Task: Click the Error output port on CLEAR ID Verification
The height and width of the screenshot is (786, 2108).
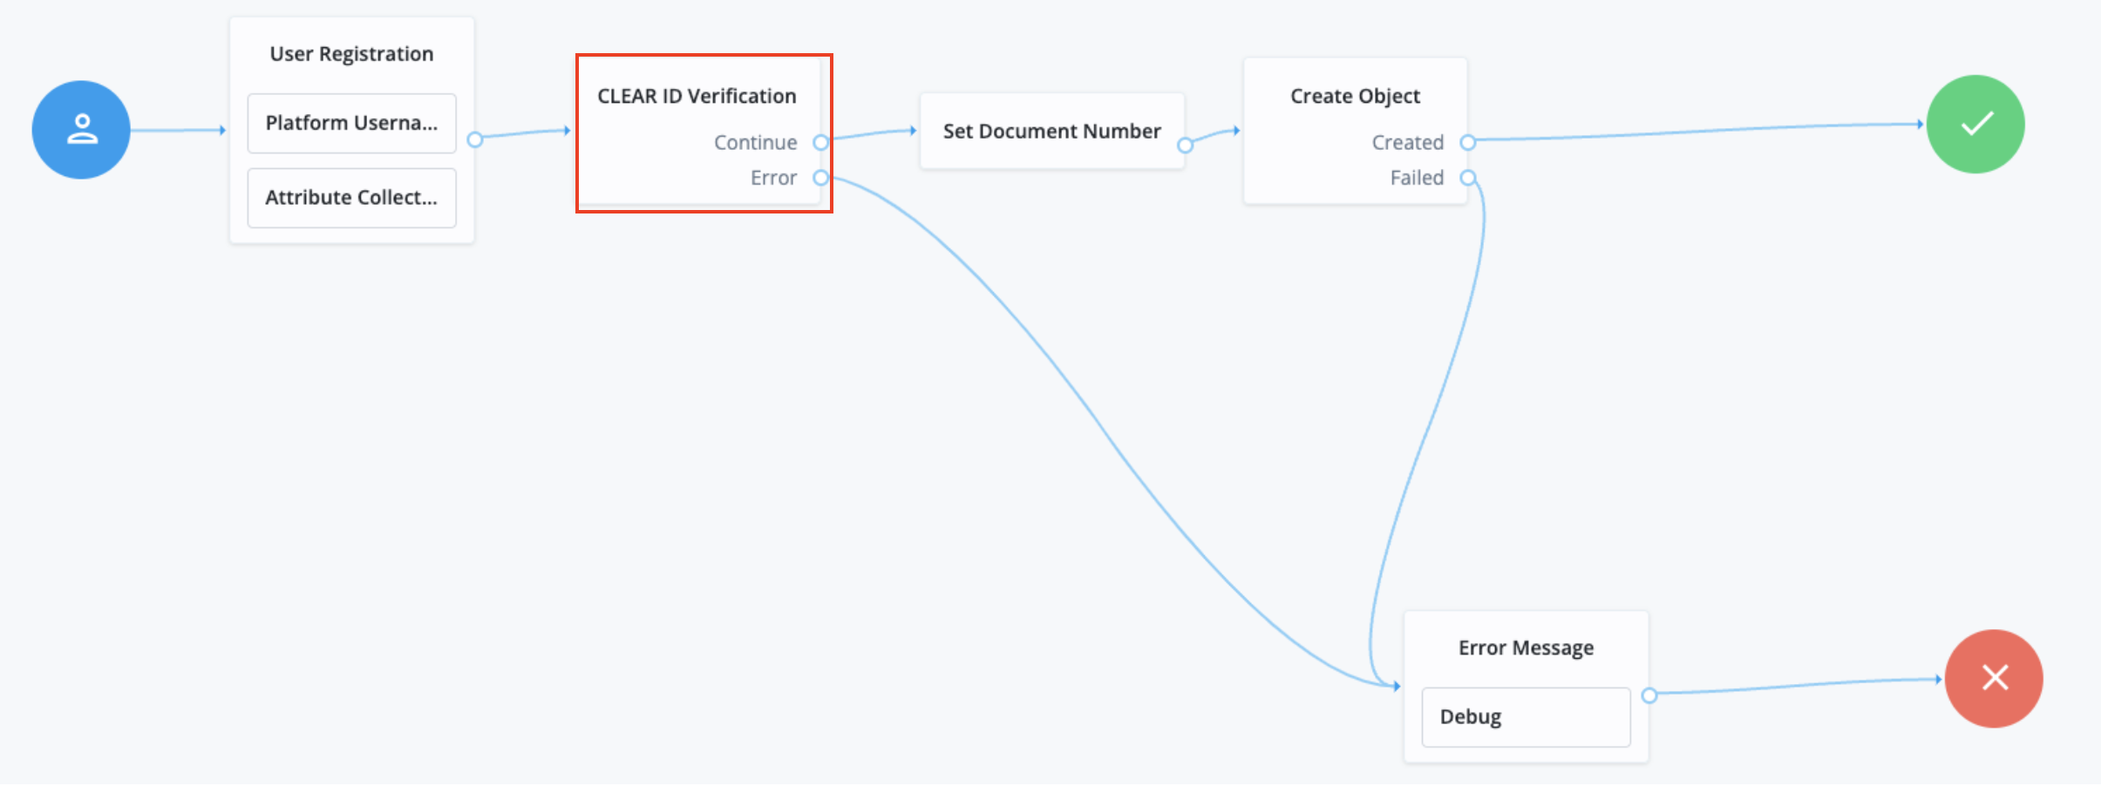Action: [x=820, y=178]
